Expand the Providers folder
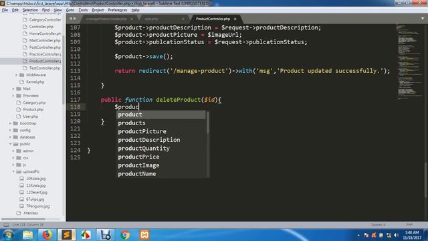This screenshot has width=428, height=241. (x=13, y=96)
